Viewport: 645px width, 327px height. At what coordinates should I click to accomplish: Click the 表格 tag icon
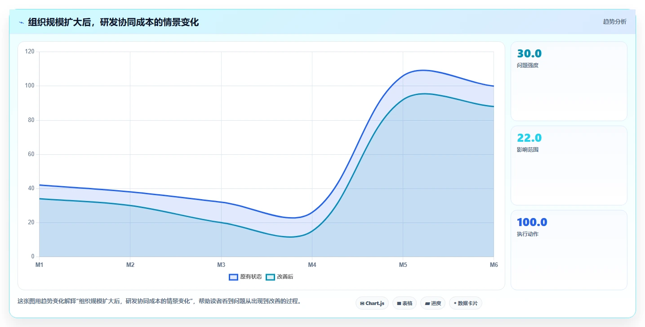399,304
